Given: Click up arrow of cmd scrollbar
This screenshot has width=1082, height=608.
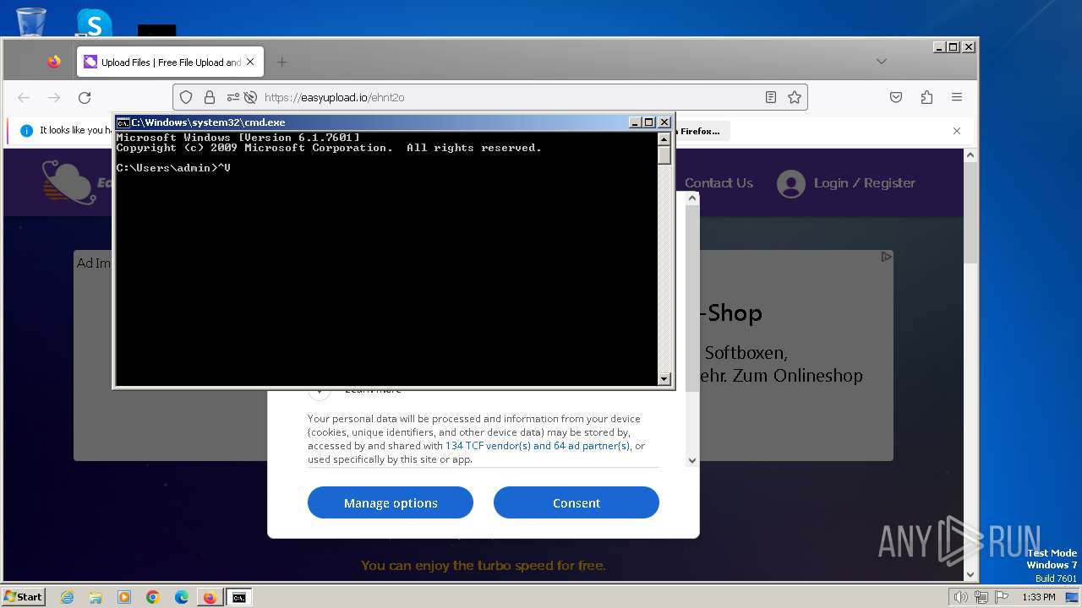Looking at the screenshot, I should [x=664, y=138].
